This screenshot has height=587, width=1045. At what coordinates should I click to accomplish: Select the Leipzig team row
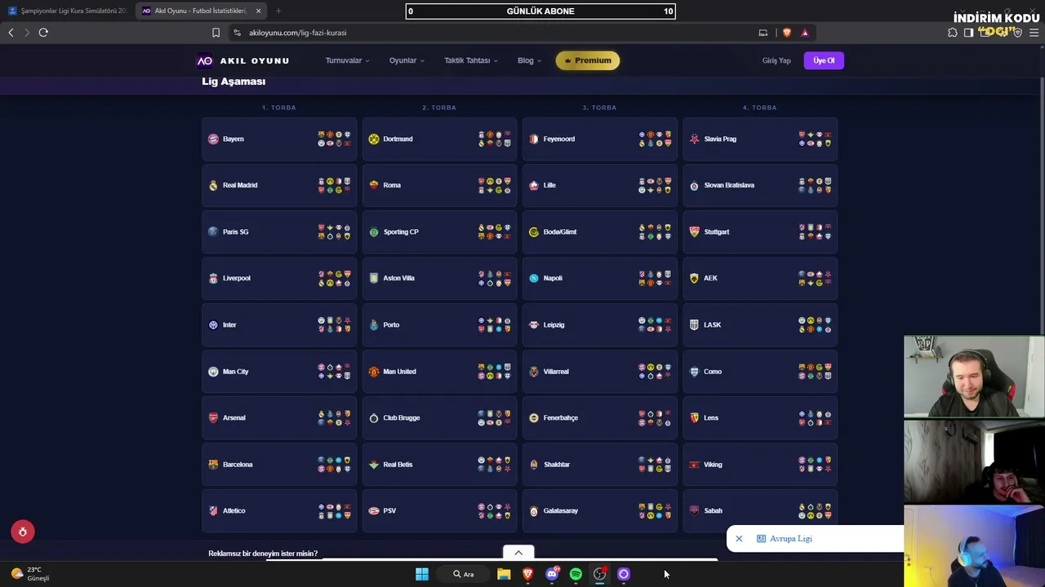600,325
